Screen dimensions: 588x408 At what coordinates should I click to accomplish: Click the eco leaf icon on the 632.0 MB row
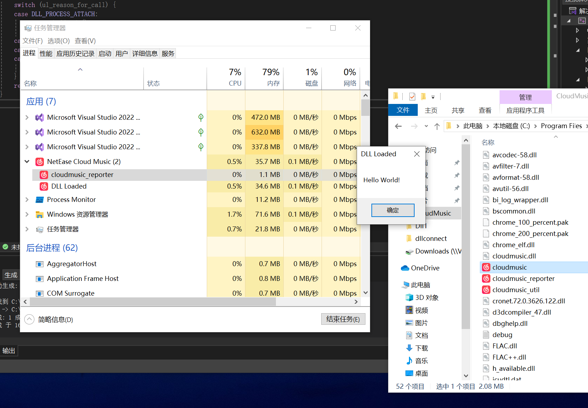coord(201,132)
